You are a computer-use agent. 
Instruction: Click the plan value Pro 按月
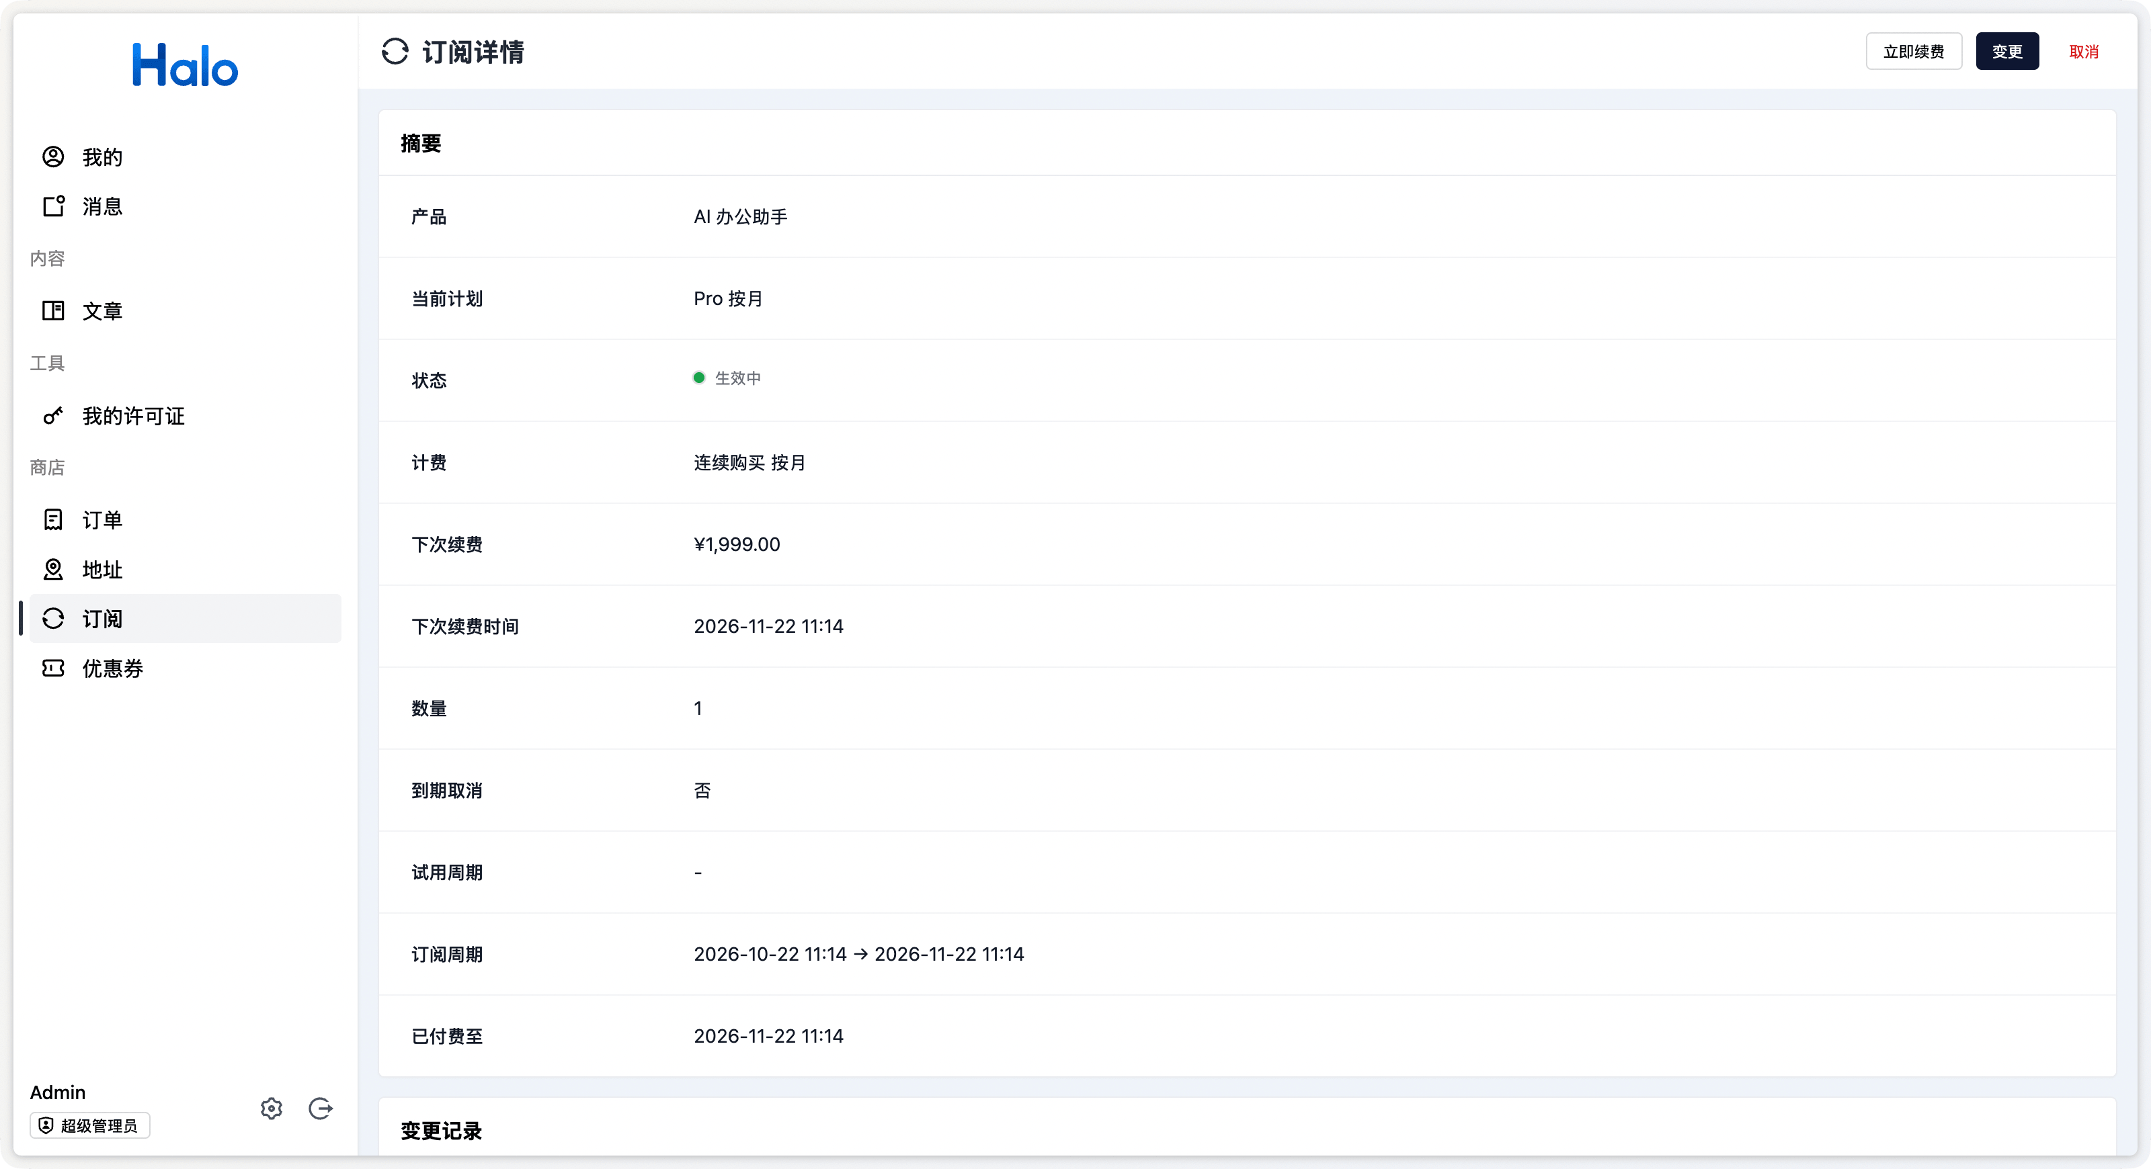click(x=728, y=299)
